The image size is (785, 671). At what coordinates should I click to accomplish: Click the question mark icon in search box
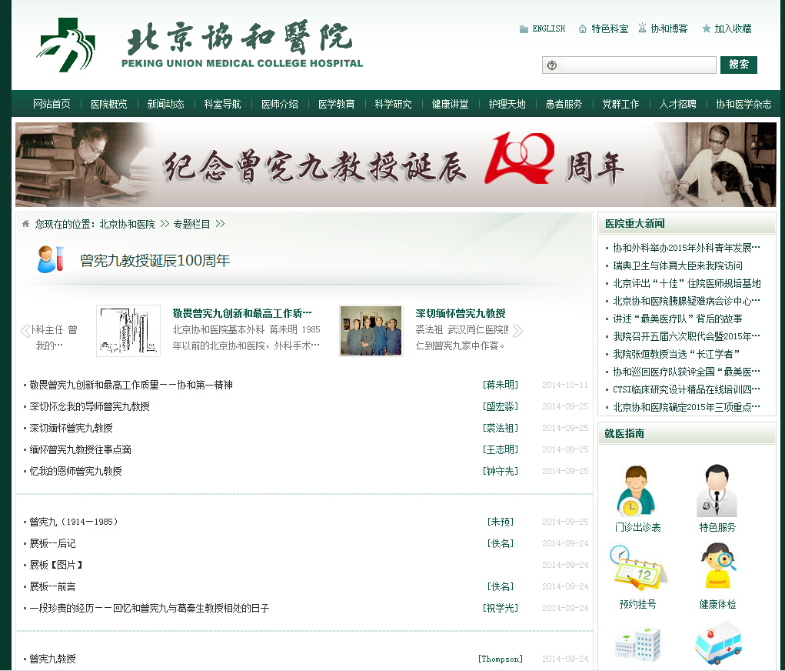coord(552,65)
